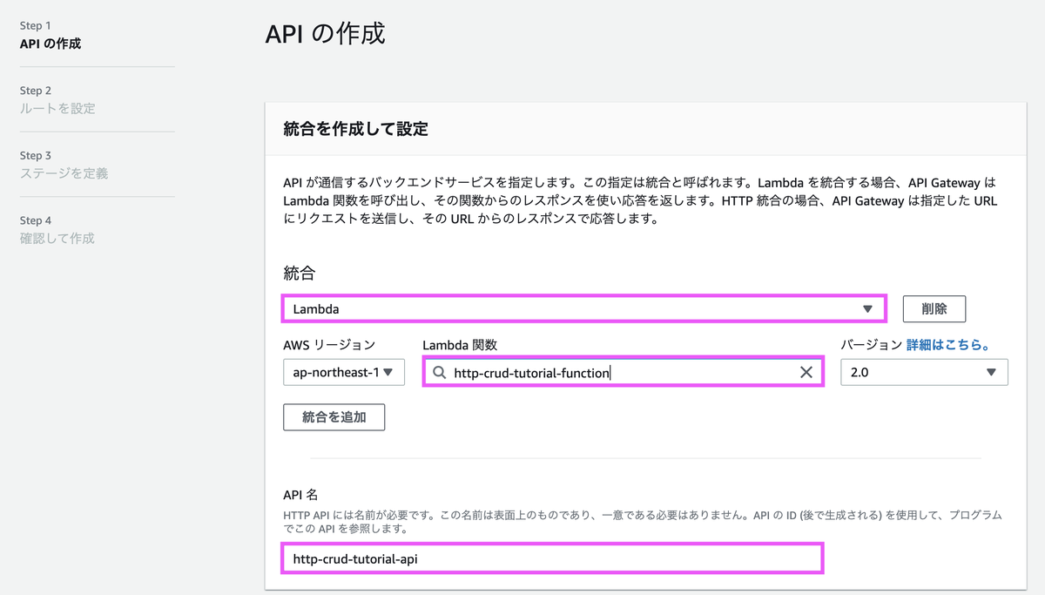Image resolution: width=1045 pixels, height=595 pixels.
Task: Click the search magnifier in Lambda function field
Action: click(440, 372)
